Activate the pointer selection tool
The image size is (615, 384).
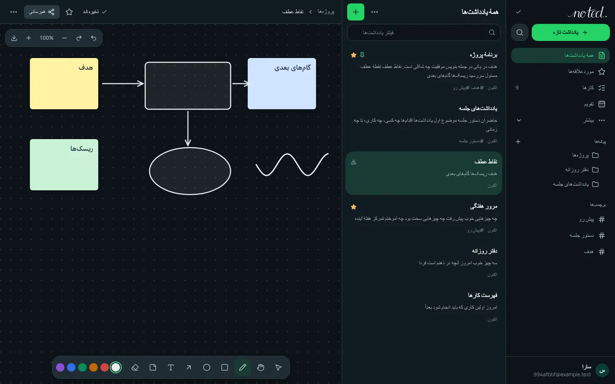pos(278,367)
